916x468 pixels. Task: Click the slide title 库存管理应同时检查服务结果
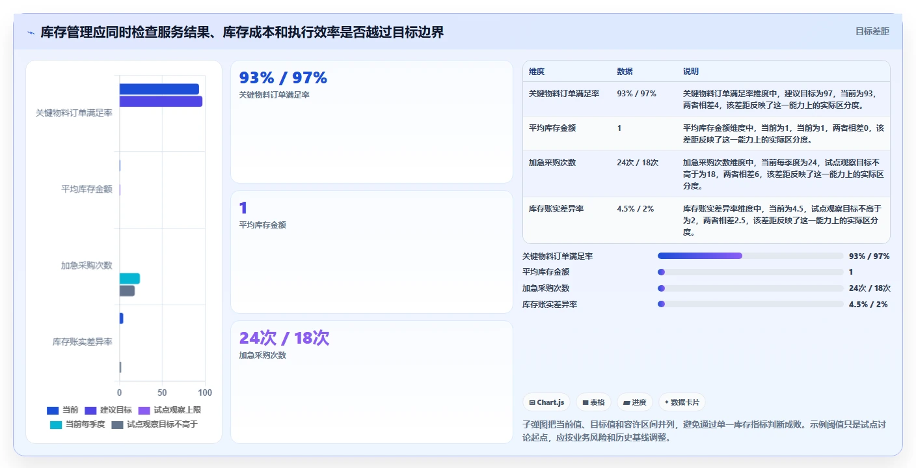coord(242,33)
